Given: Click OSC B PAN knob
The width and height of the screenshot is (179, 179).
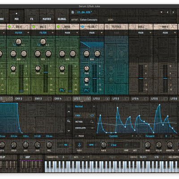Looking at the screenshot, I should point(13,68).
